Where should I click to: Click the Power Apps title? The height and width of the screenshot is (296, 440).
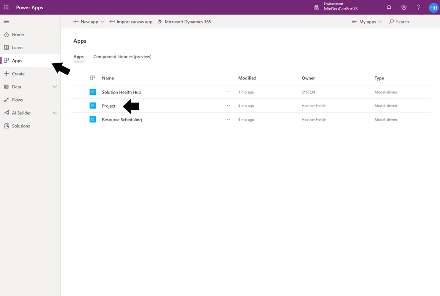tap(30, 7)
